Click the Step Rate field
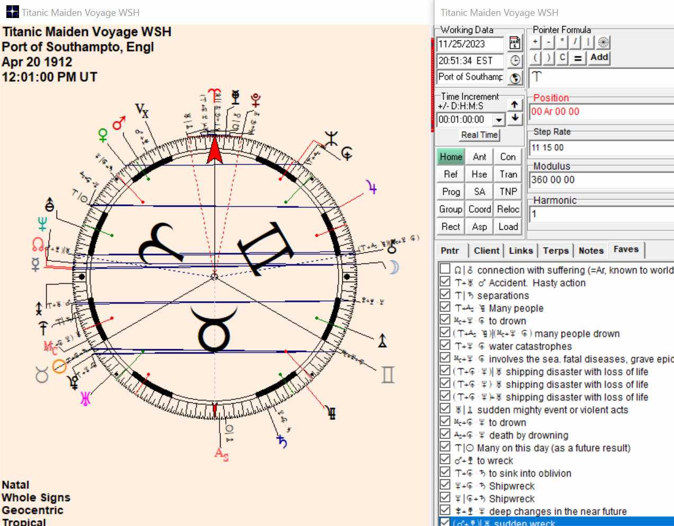 click(602, 148)
